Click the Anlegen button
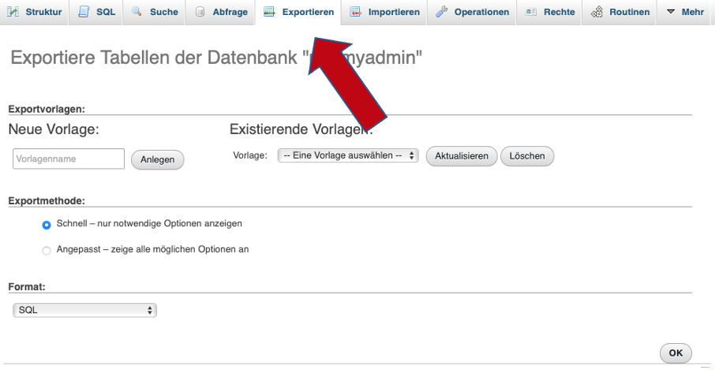 coord(158,159)
